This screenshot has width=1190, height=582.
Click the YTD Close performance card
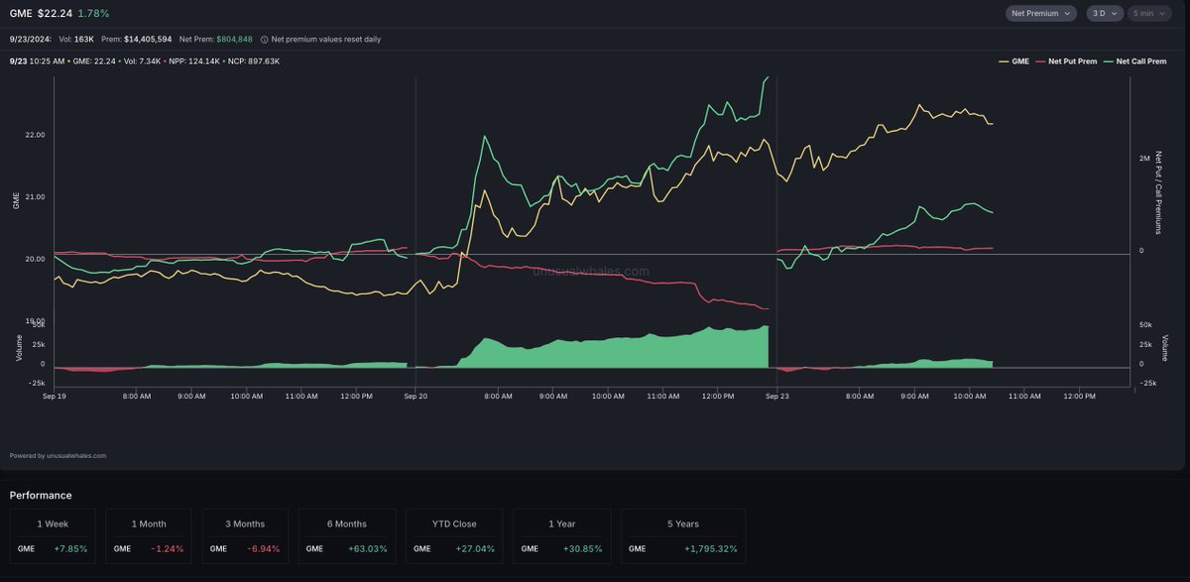click(453, 536)
